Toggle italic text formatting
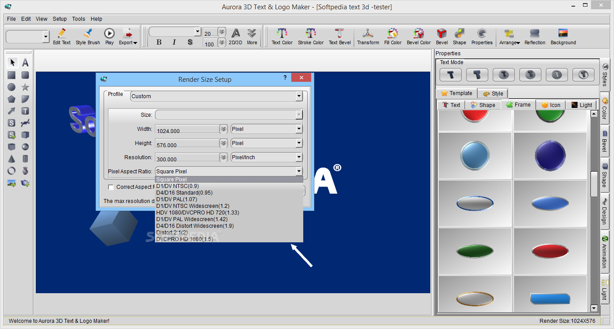The image size is (614, 329). (174, 42)
